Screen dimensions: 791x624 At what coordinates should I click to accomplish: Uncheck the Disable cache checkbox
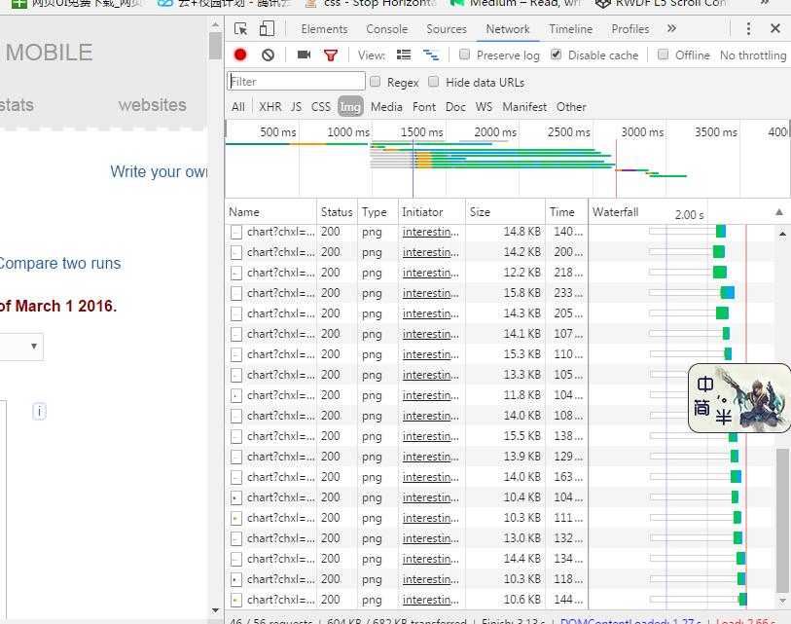click(x=556, y=54)
